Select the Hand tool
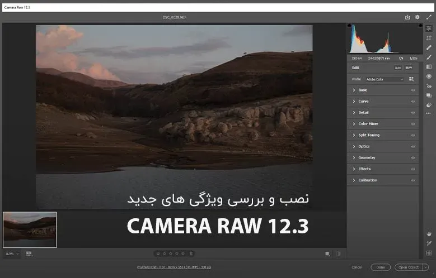Viewport: 436px width, 278px height. point(429,234)
